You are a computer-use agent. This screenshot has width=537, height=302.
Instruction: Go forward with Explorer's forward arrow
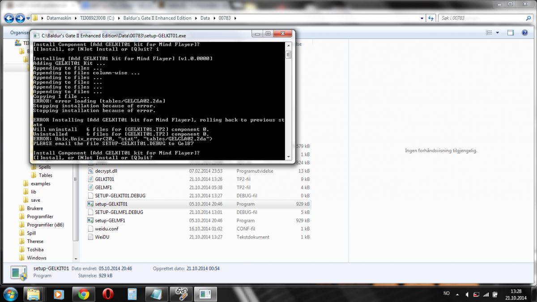click(x=20, y=18)
